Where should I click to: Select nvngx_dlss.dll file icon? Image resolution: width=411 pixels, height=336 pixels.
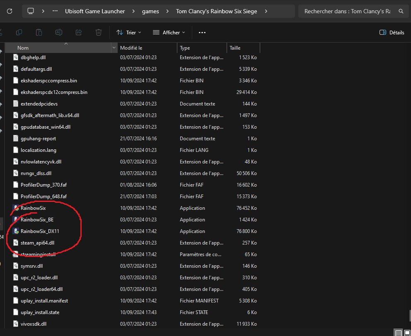coord(16,173)
